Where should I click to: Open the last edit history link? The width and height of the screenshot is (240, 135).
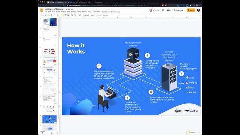111,12
